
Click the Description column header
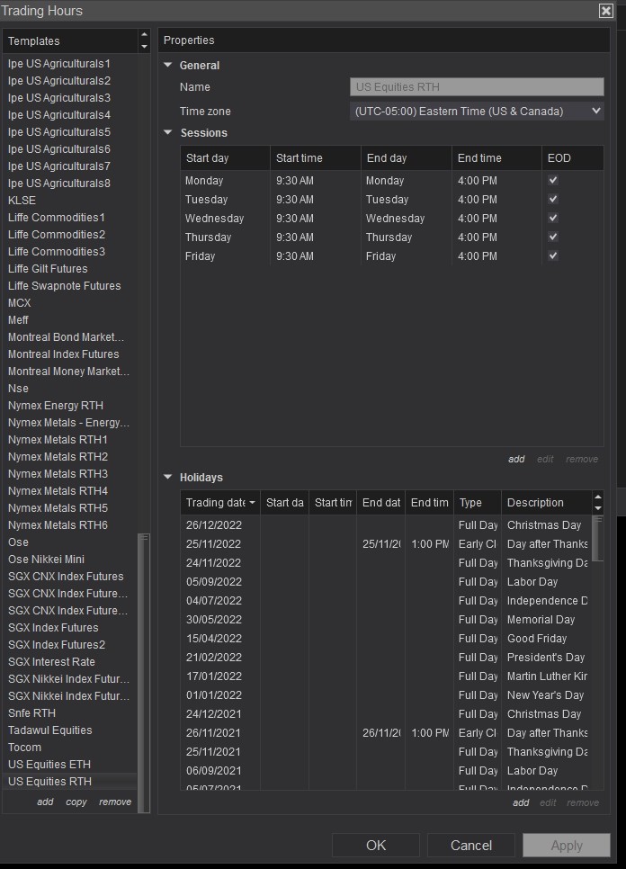click(546, 503)
